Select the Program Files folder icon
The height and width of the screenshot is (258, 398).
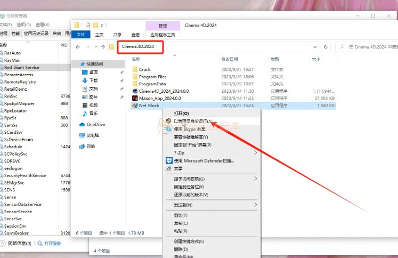[x=135, y=76]
